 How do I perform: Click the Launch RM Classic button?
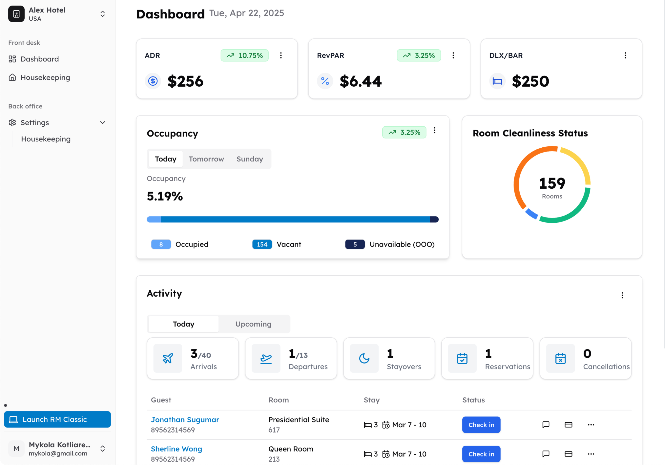(57, 419)
